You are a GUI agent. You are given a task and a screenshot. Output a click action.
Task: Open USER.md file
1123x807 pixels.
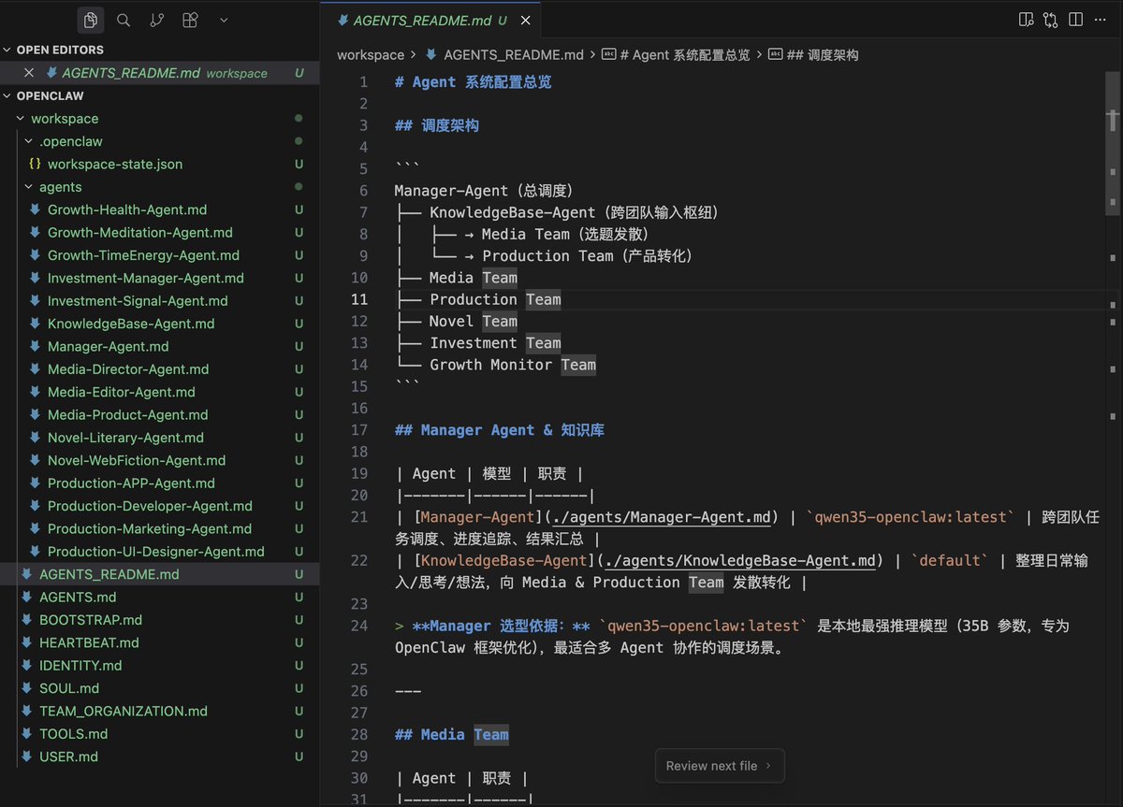[68, 757]
